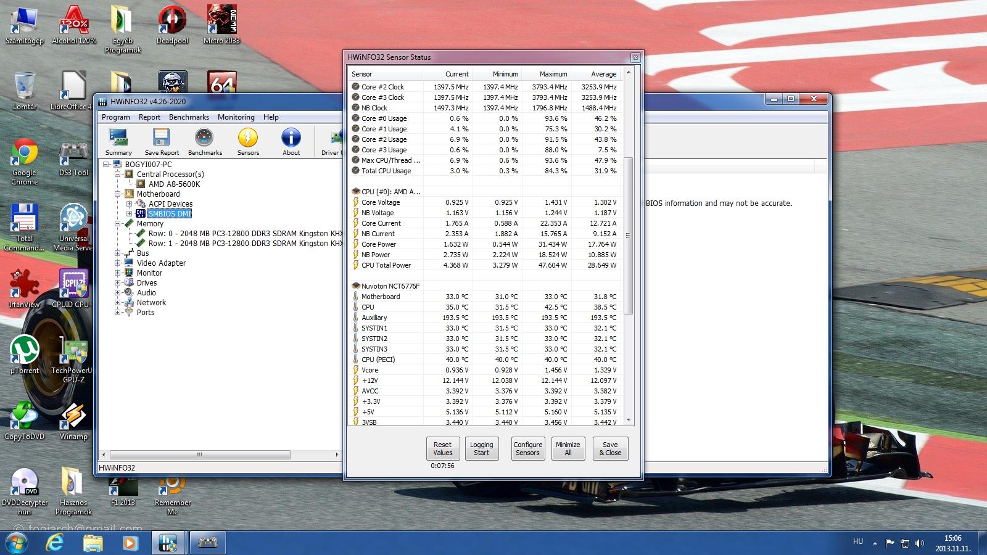The height and width of the screenshot is (555, 987).
Task: Open the media player taskbar icon
Action: [x=130, y=543]
